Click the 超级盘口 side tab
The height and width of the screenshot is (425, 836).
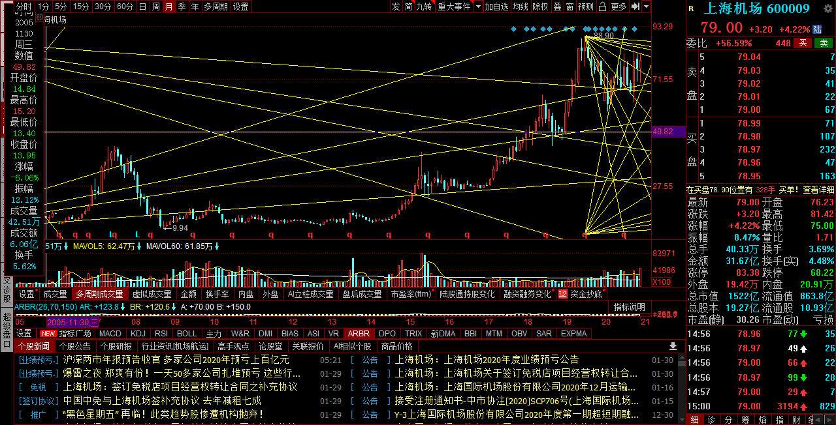[x=7, y=331]
